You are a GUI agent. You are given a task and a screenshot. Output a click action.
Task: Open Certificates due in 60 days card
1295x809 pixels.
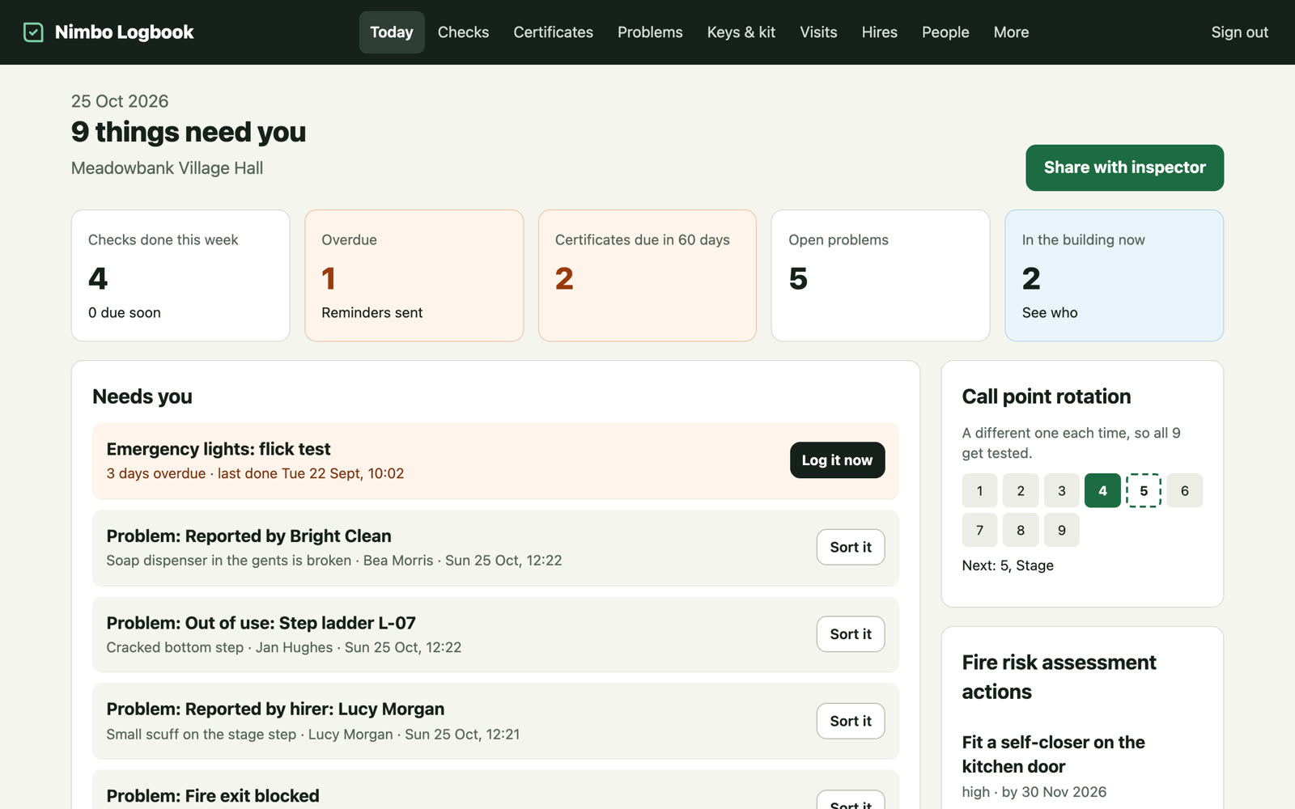[x=647, y=275]
